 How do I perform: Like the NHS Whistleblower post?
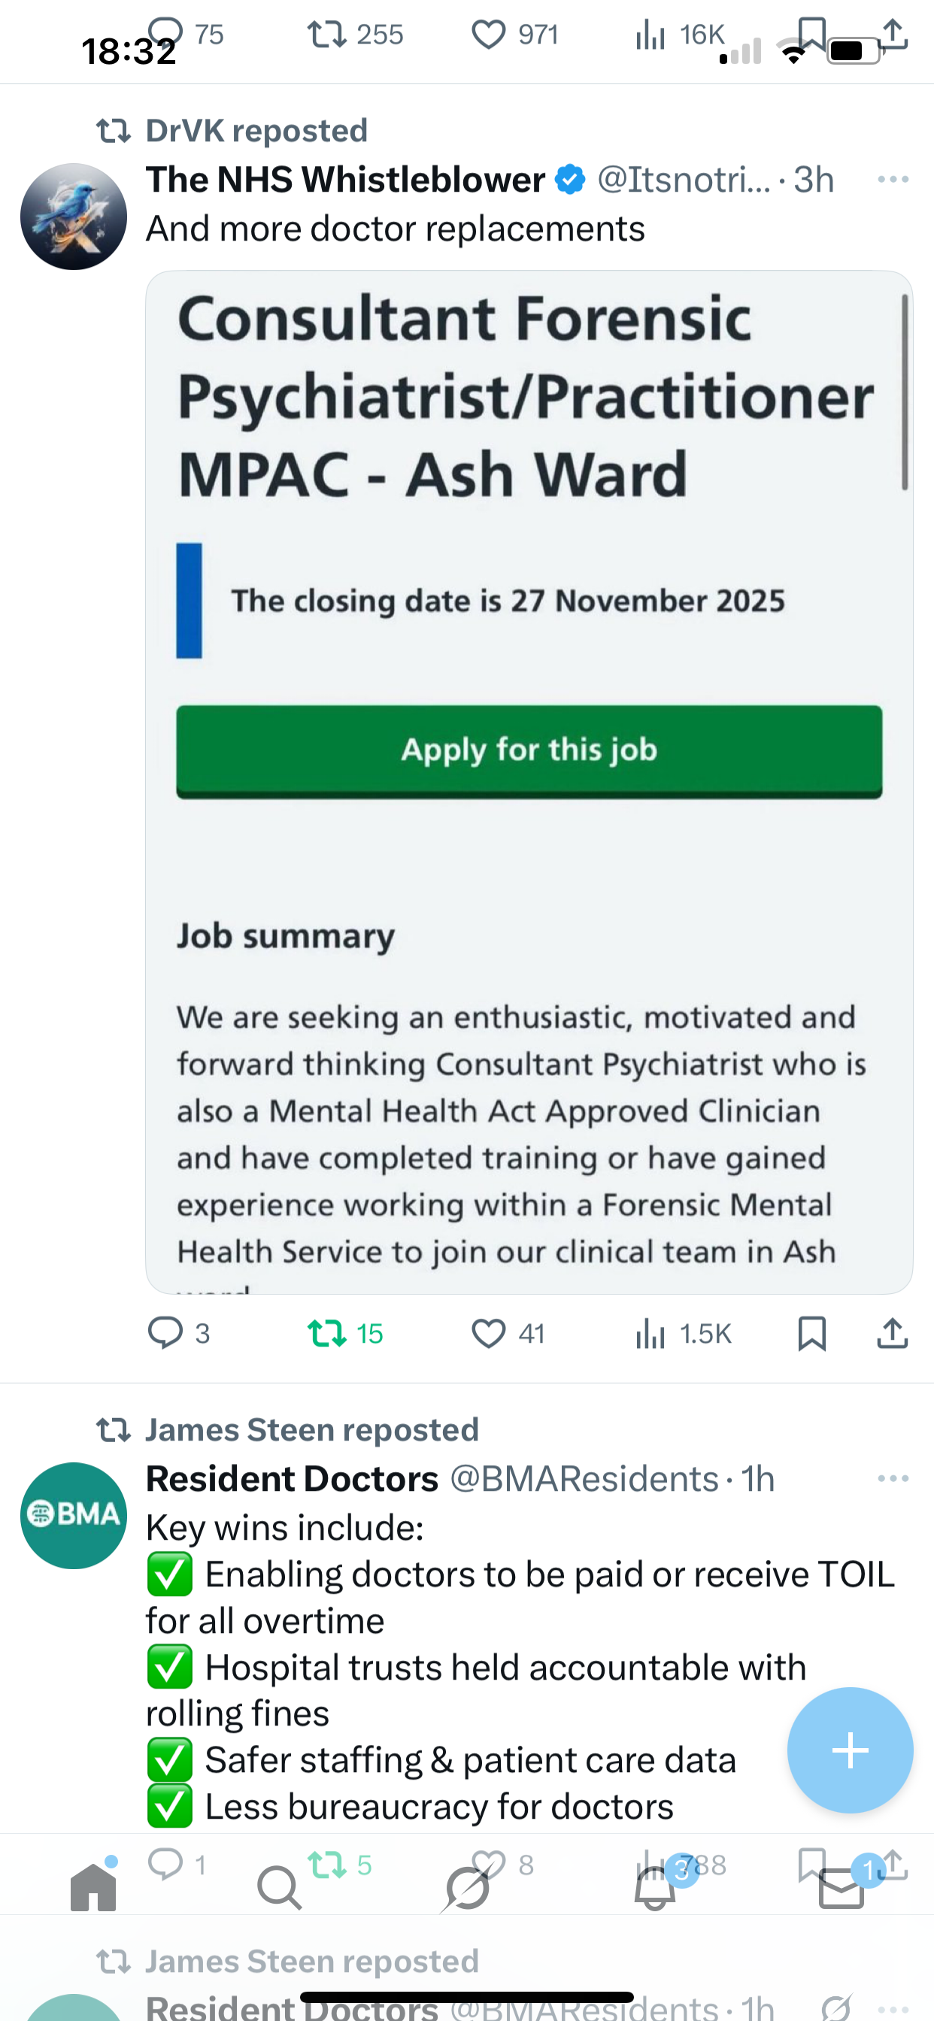pos(488,1333)
